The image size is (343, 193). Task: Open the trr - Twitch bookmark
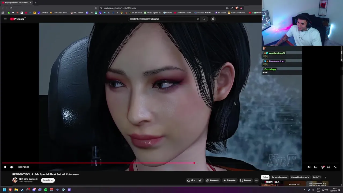(x=221, y=13)
